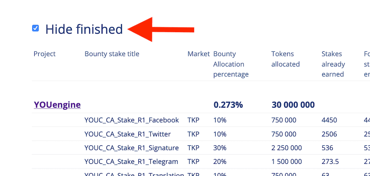The height and width of the screenshot is (176, 370).
Task: Select the YOUC_CA_Stake_R1_Facebook row title
Action: click(132, 120)
